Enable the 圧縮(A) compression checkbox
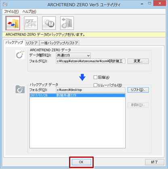Viewport: 168px width, 169px height. (95, 77)
